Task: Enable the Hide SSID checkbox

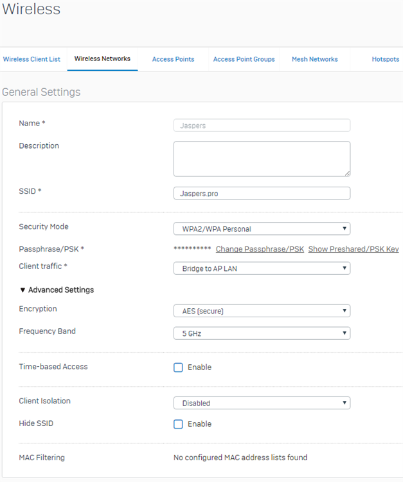Action: [x=179, y=424]
